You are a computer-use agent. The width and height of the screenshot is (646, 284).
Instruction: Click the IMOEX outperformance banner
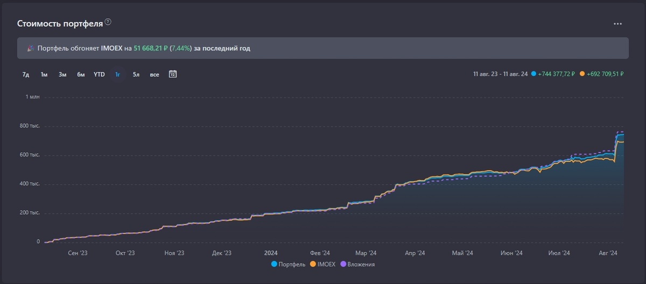tap(323, 48)
